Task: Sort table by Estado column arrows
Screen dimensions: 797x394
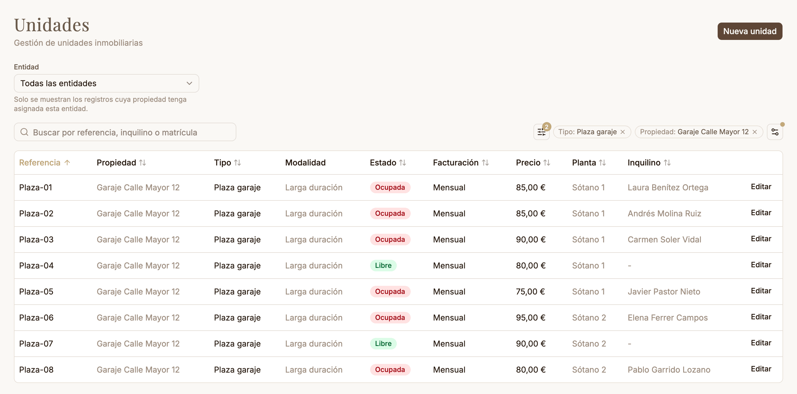Action: (402, 163)
